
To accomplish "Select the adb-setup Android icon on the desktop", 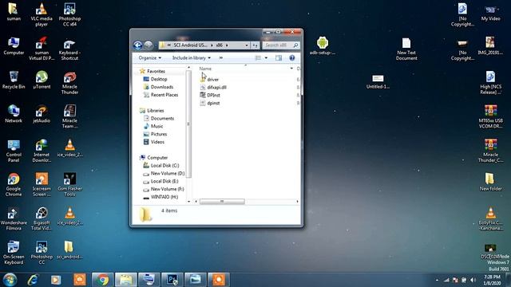I will 323,46.
